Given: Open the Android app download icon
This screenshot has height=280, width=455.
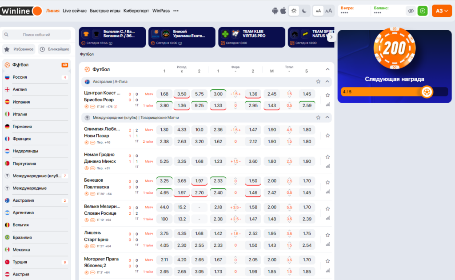Looking at the screenshot, I should click(x=275, y=11).
